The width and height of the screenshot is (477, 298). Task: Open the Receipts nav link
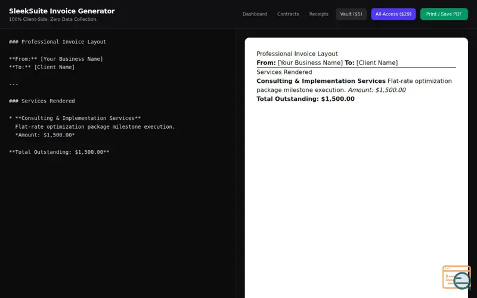[318, 14]
